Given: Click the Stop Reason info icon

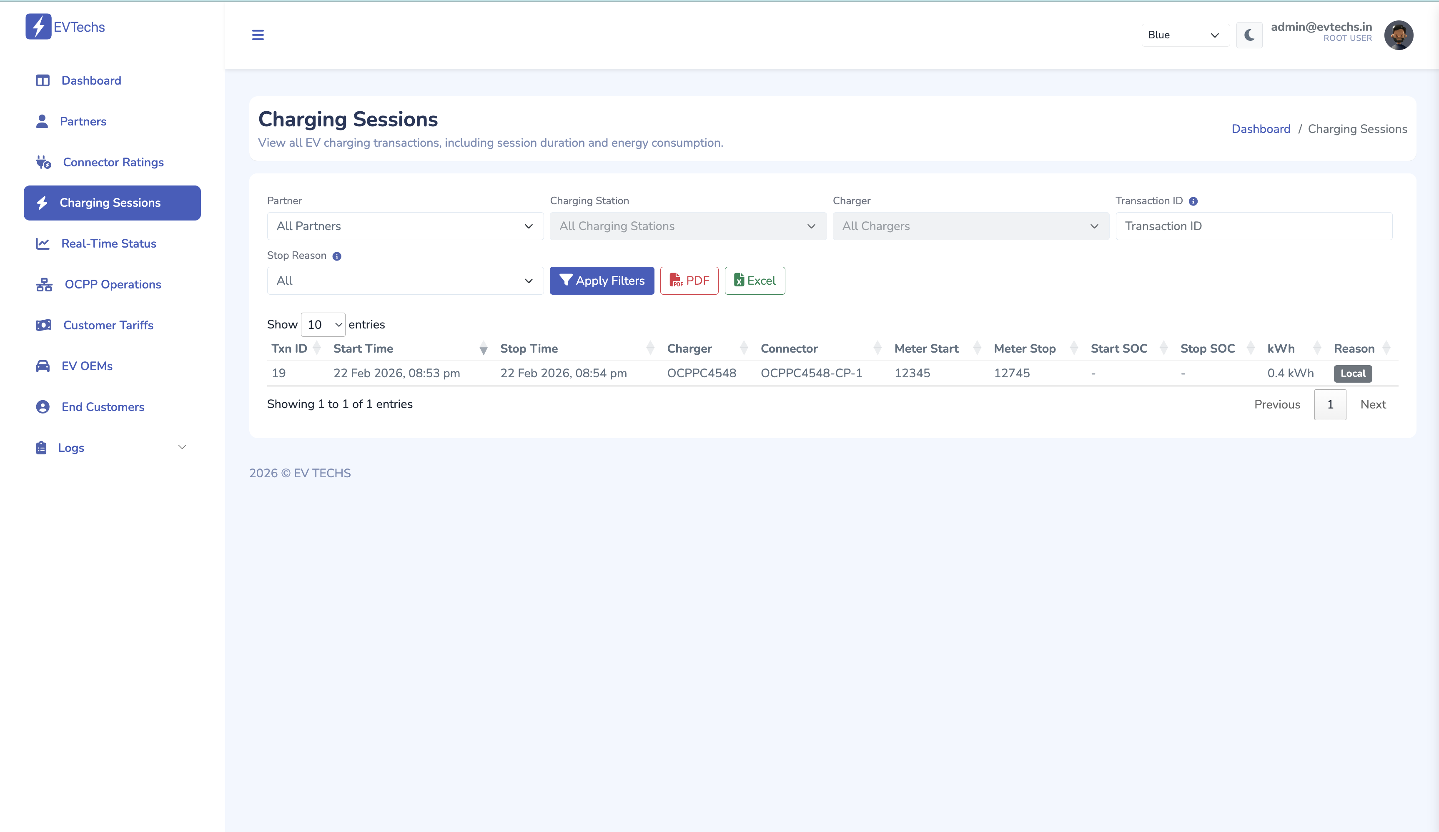Looking at the screenshot, I should point(337,256).
